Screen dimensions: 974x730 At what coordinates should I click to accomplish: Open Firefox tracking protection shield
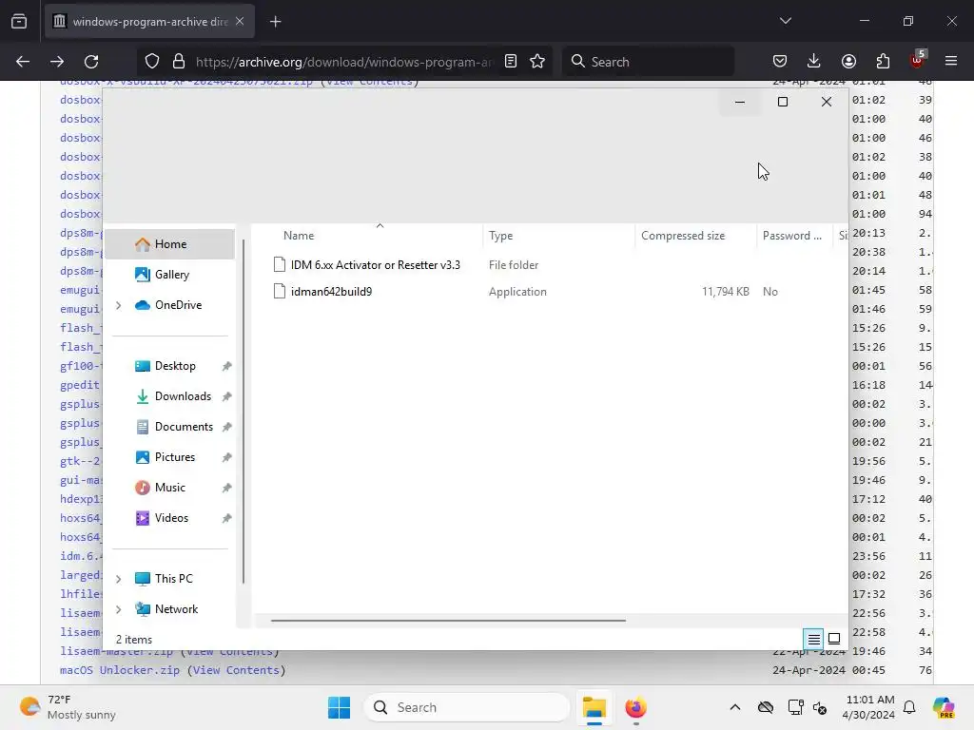click(x=152, y=62)
